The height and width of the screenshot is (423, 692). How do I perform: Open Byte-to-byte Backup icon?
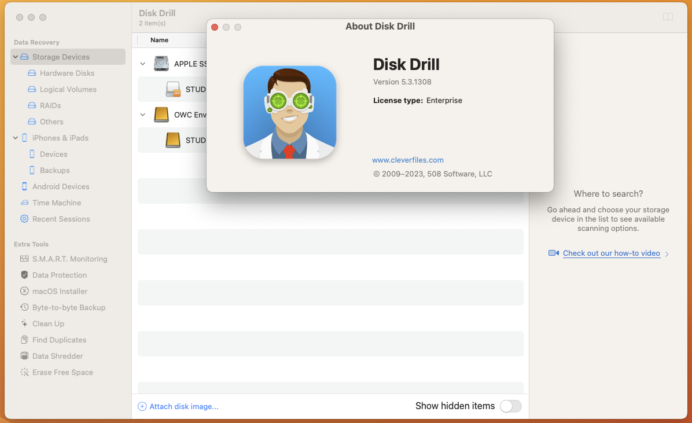(x=24, y=307)
